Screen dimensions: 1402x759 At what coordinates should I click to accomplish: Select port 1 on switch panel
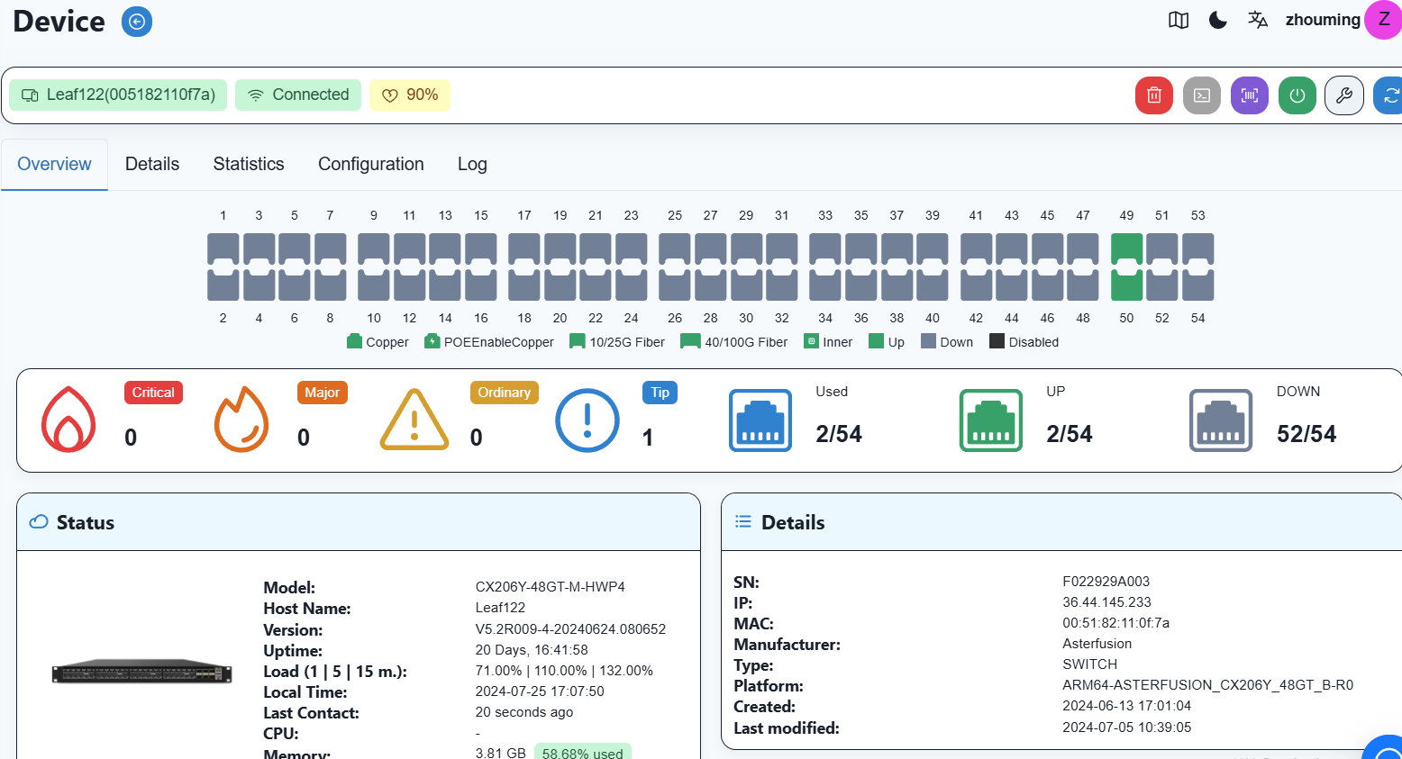click(x=223, y=249)
